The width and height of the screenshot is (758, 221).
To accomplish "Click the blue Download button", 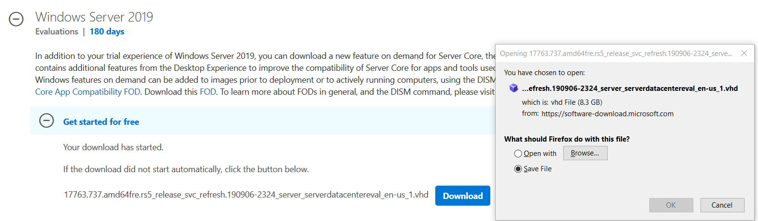I will coord(463,196).
